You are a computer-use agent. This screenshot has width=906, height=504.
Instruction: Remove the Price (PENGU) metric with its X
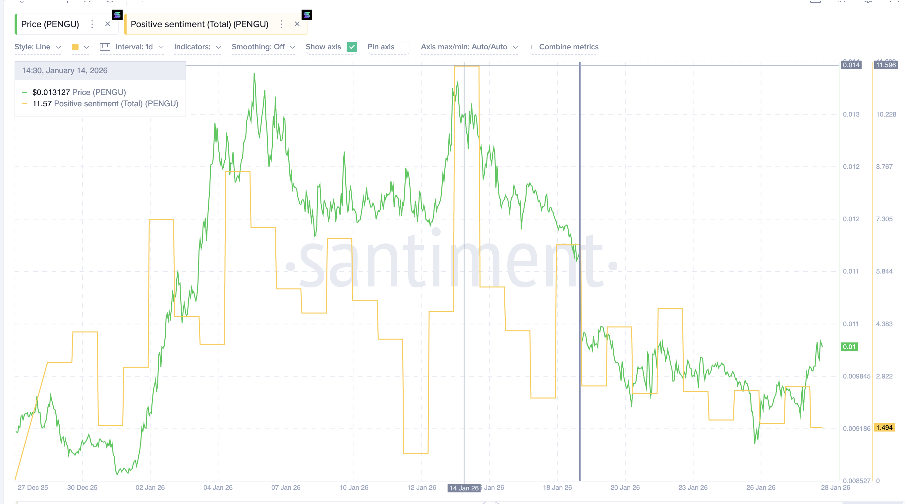tap(108, 24)
